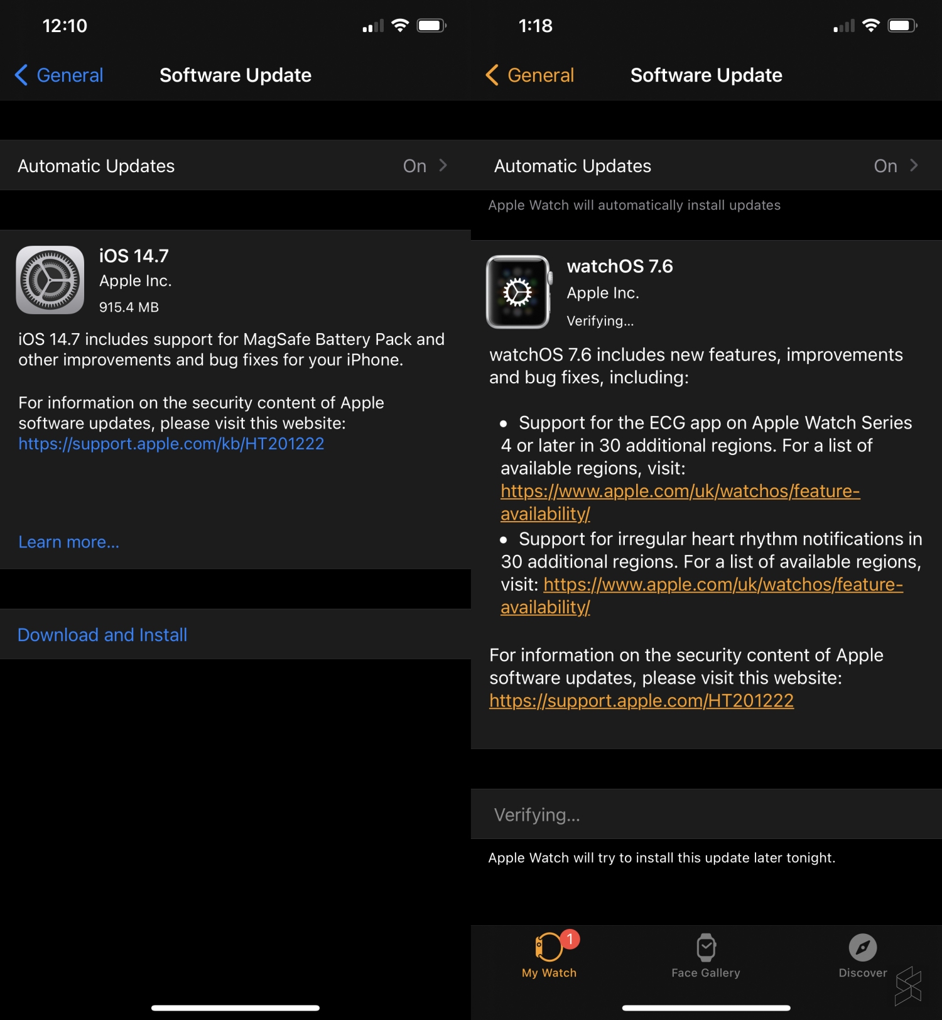This screenshot has width=942, height=1020.
Task: Tap the 12:10 clock
Action: [65, 26]
